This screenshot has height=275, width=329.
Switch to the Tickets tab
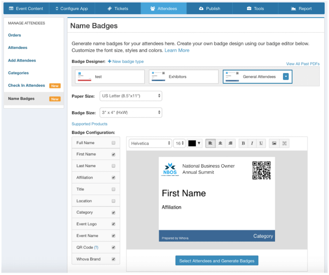[118, 8]
